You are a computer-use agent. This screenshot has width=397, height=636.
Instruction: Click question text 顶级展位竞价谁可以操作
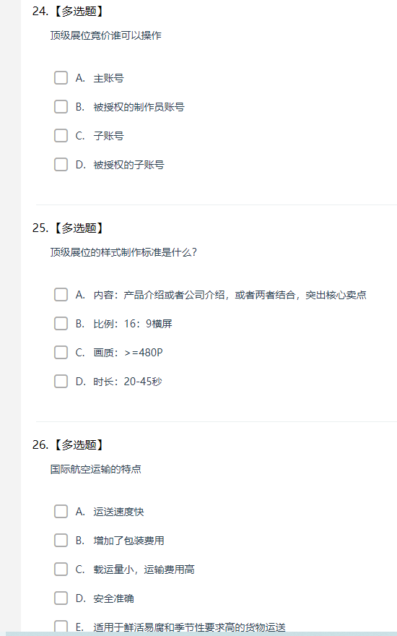pyautogui.click(x=105, y=35)
